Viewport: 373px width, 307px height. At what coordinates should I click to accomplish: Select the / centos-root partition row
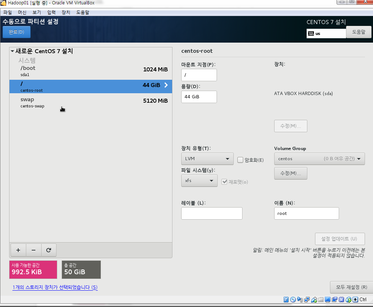click(x=91, y=87)
